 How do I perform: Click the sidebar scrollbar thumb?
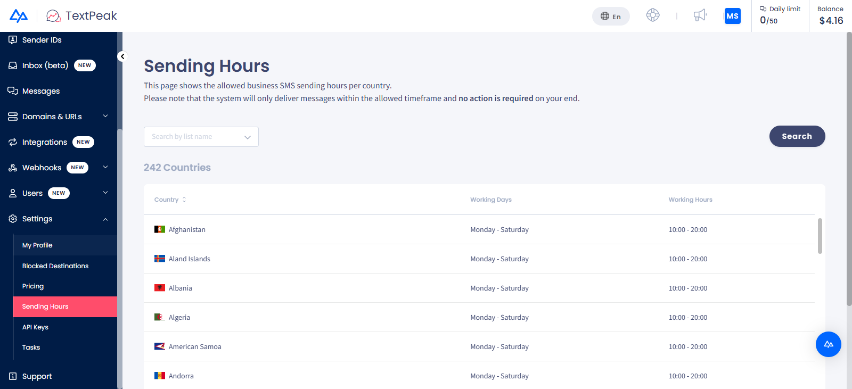pos(120,259)
